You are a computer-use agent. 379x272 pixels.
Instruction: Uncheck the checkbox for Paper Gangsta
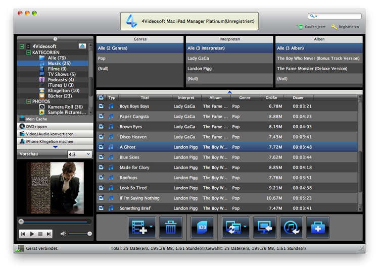pyautogui.click(x=102, y=117)
